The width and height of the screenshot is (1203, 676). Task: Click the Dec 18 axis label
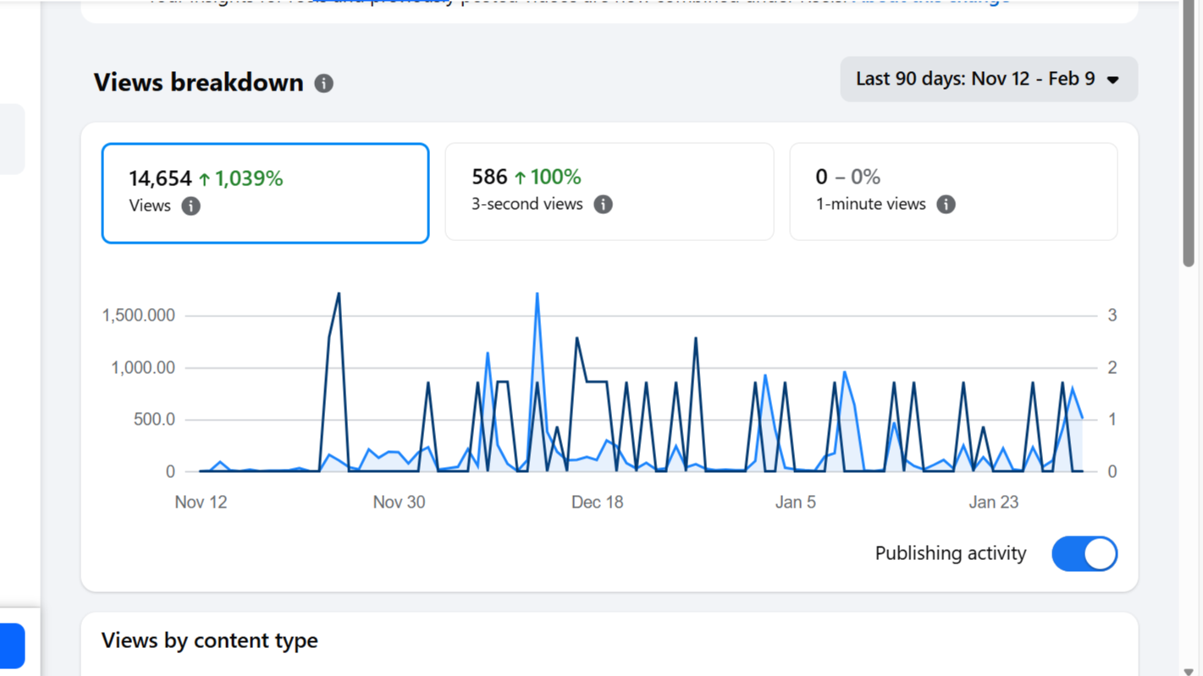click(x=597, y=502)
